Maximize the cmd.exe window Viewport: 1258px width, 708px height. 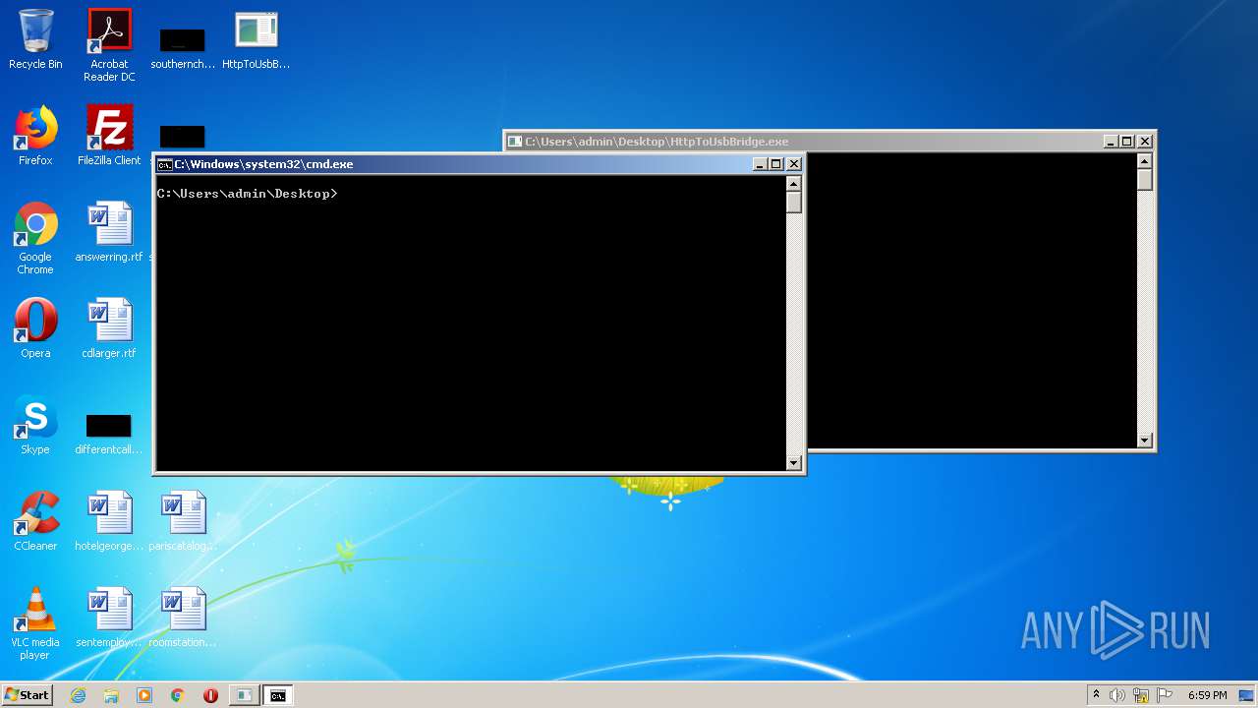(x=776, y=164)
